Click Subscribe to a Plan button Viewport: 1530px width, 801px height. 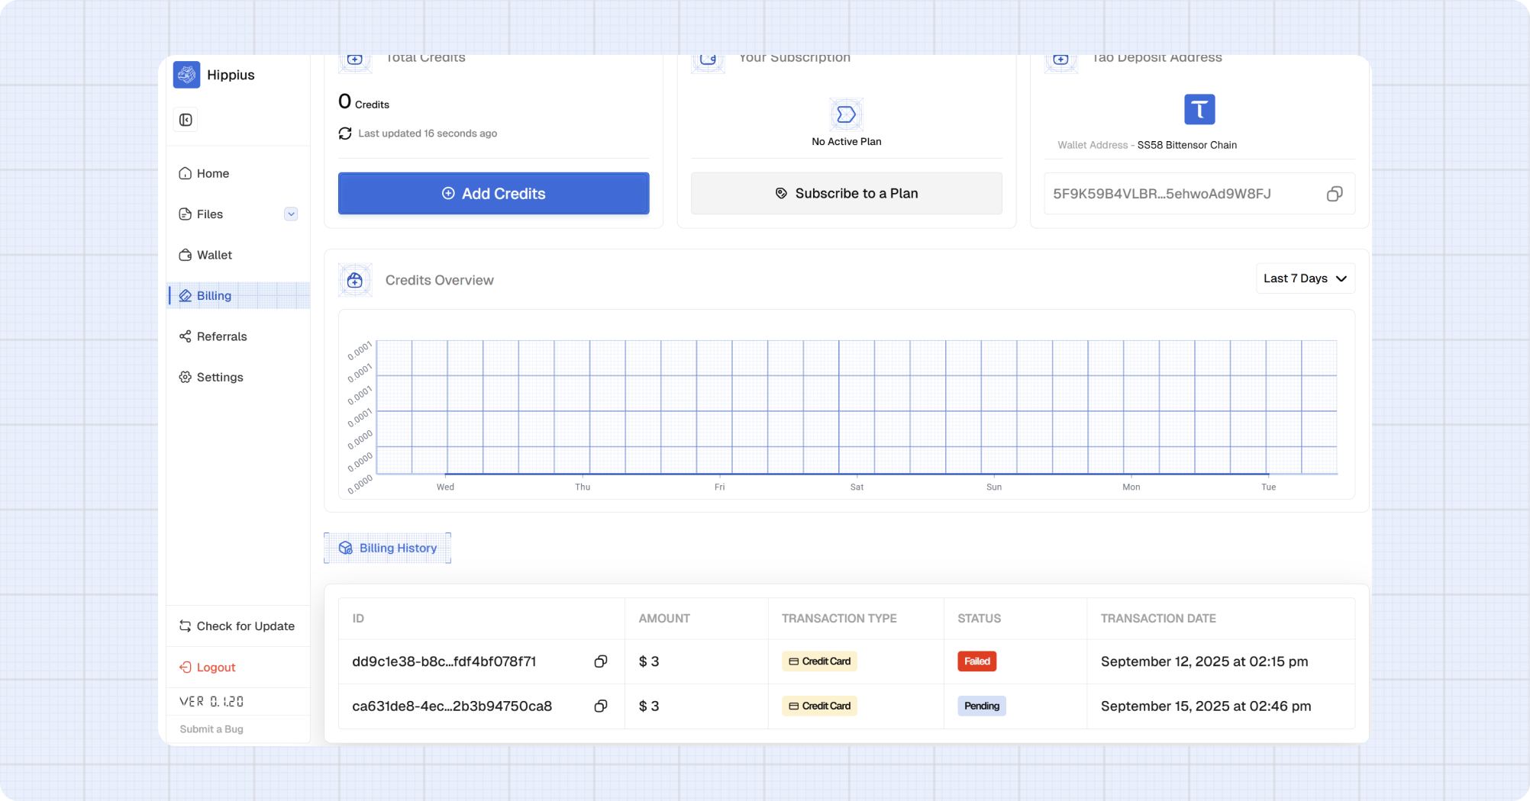coord(846,194)
